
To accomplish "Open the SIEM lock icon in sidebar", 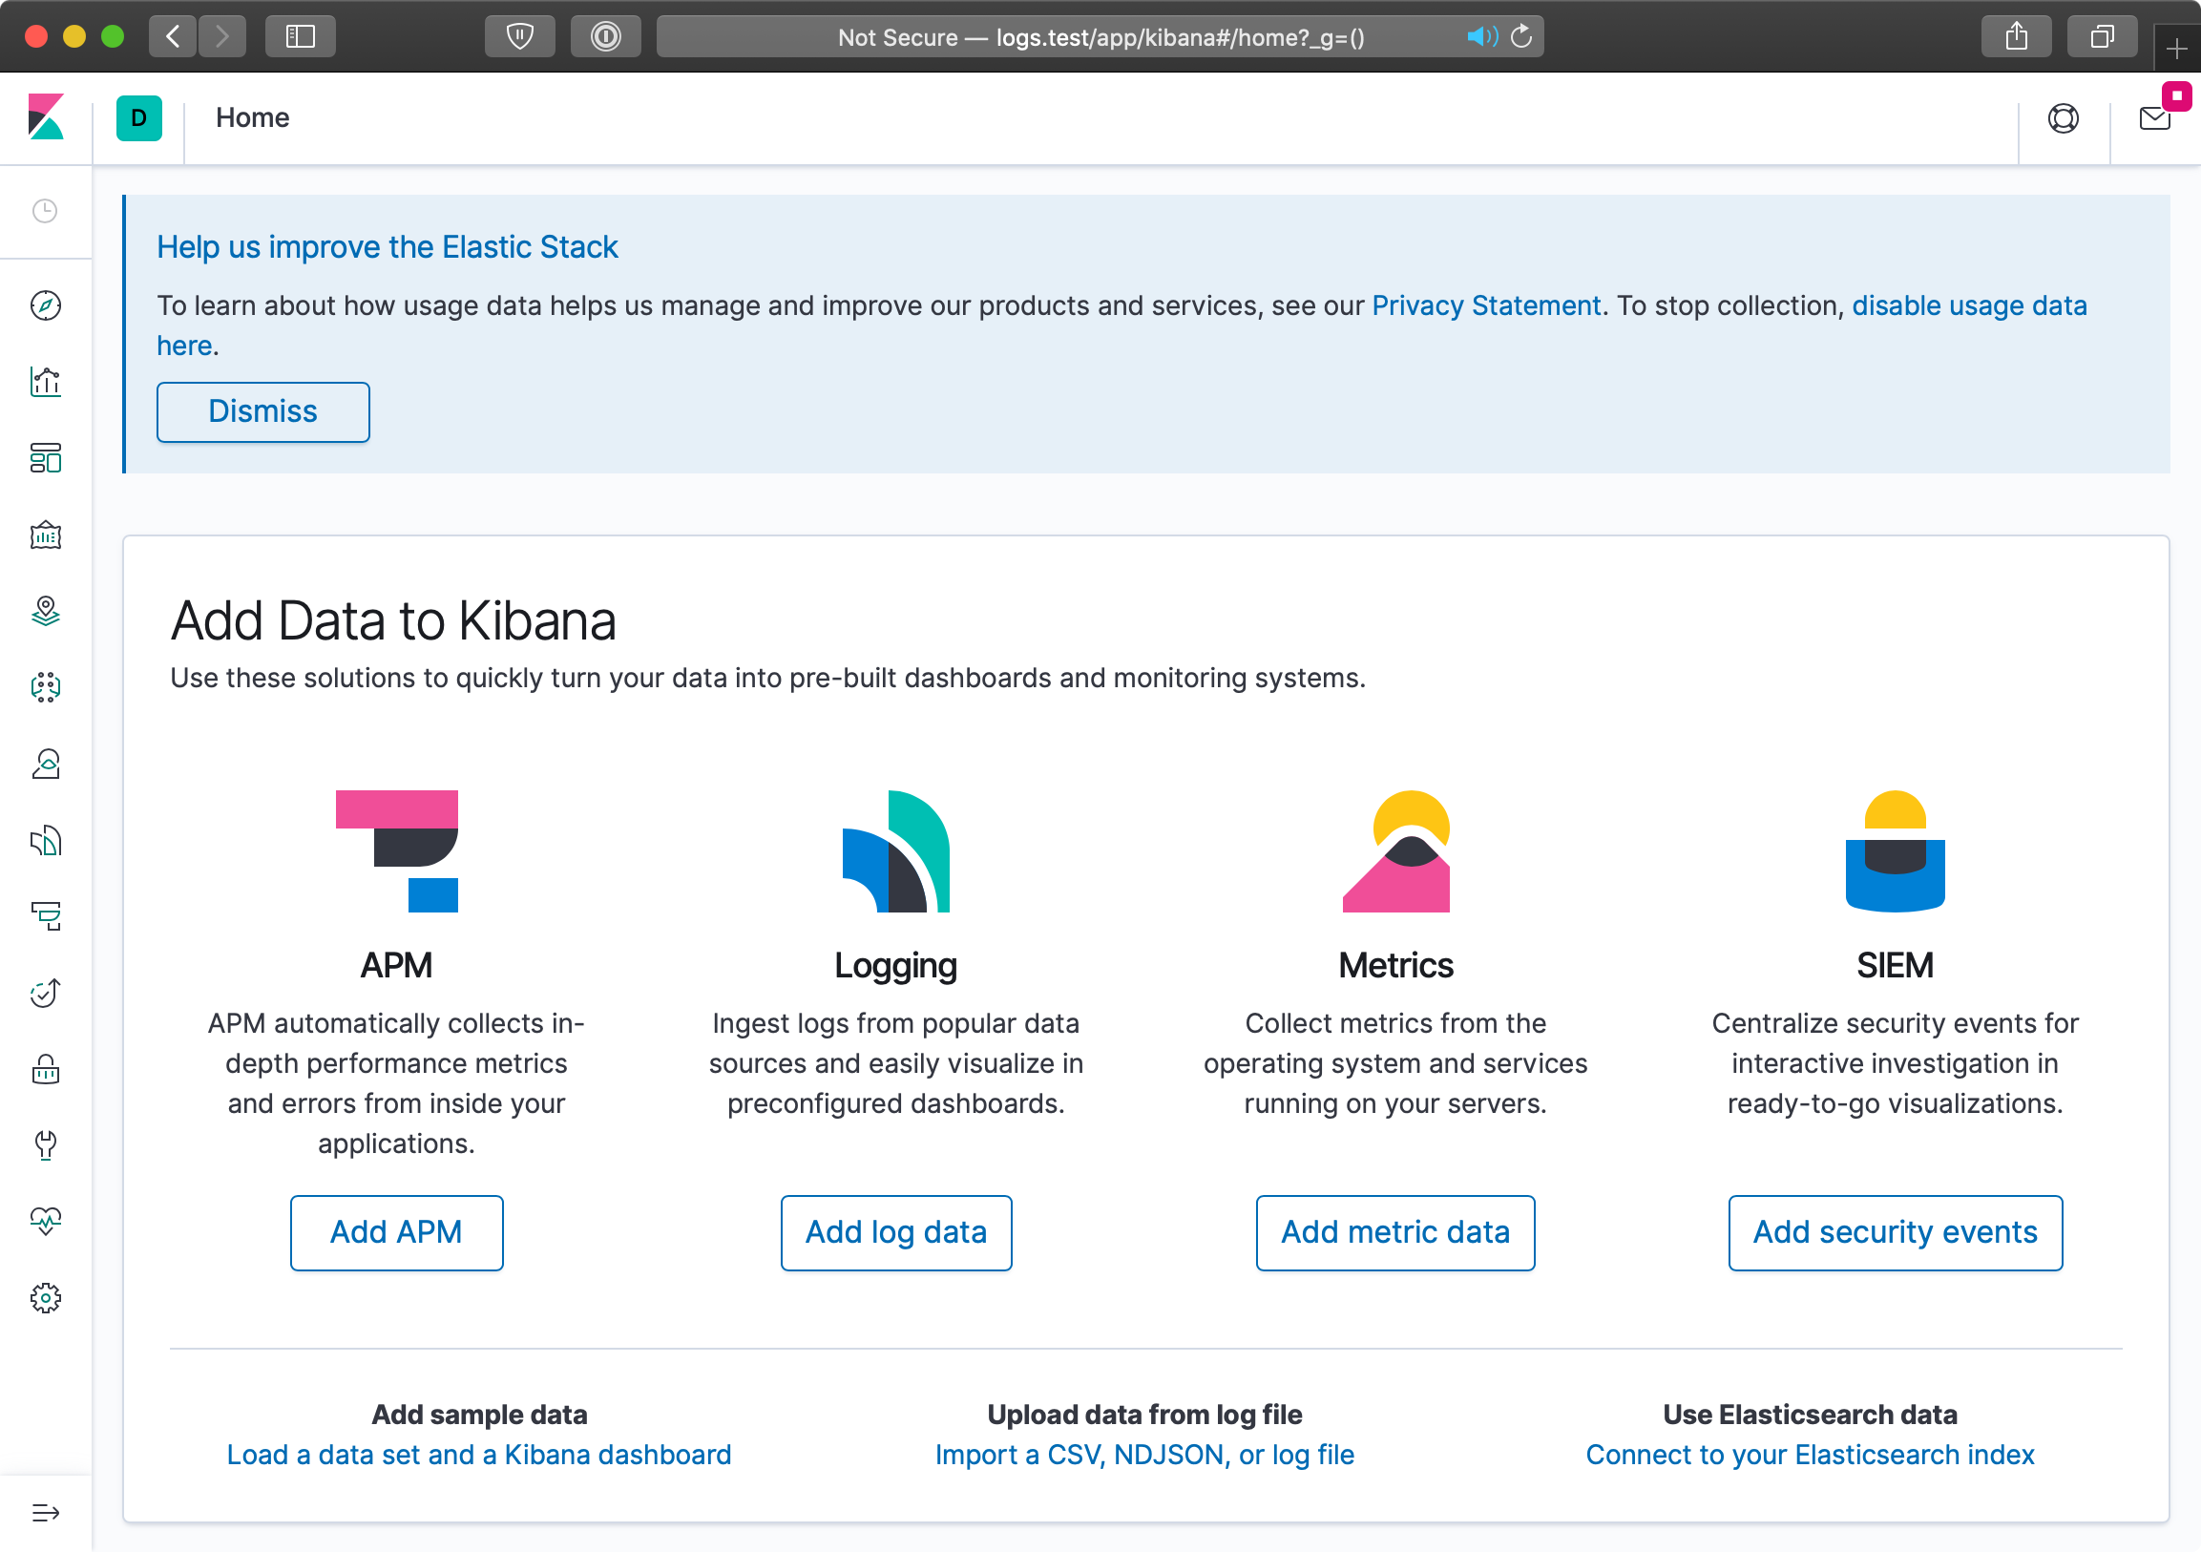I will (x=45, y=1069).
